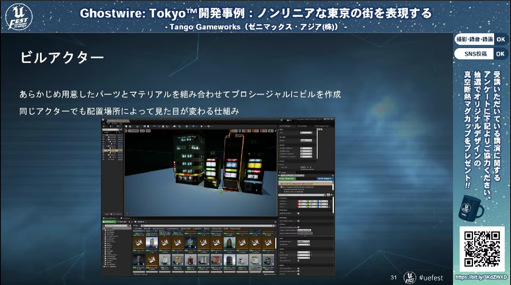
Task: Click the Random Seed value field
Action: [x=303, y=255]
